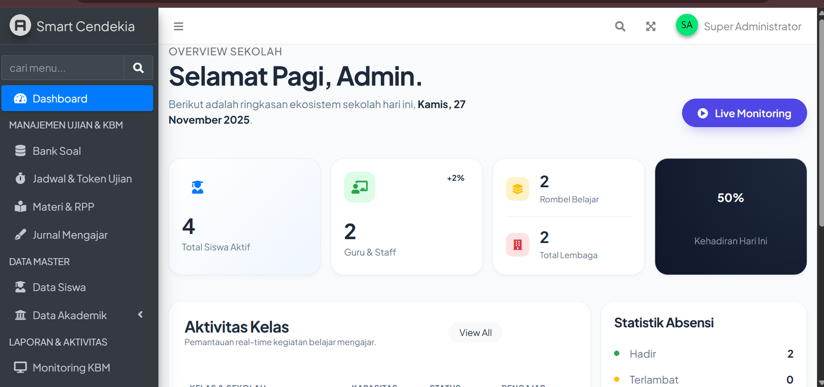Click the Total Siswa Aktif label

tap(216, 247)
